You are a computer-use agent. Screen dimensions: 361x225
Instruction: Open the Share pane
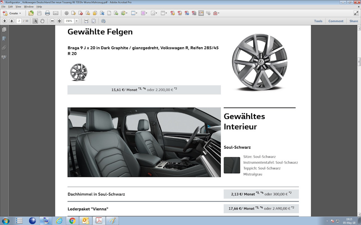pyautogui.click(x=353, y=21)
